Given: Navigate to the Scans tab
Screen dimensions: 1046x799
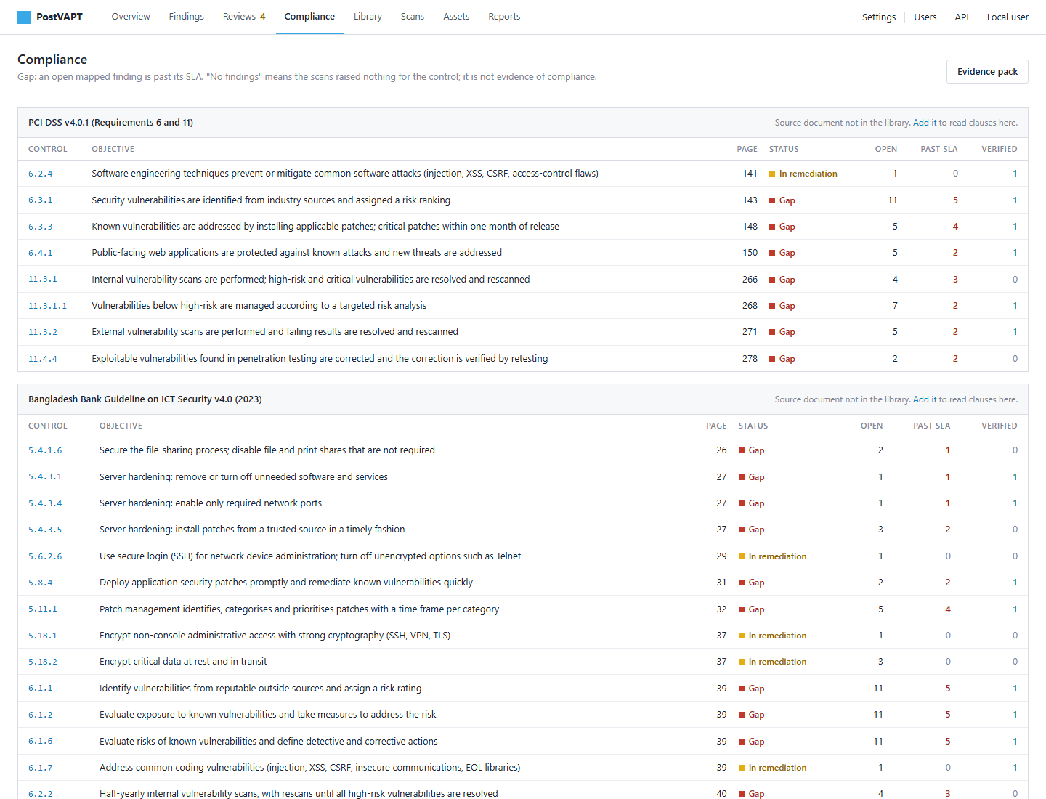Looking at the screenshot, I should 413,17.
